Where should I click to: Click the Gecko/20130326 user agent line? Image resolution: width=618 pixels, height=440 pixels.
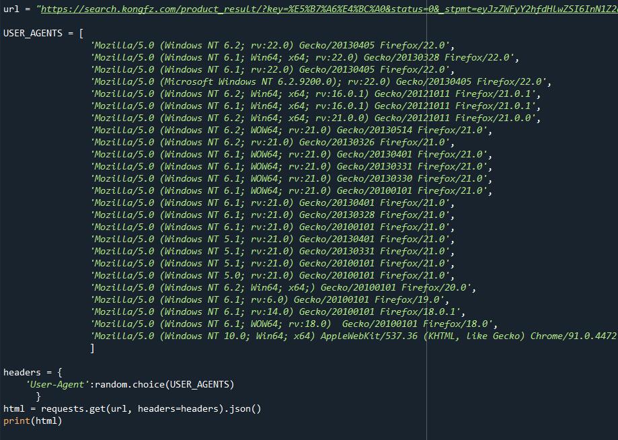(272, 143)
